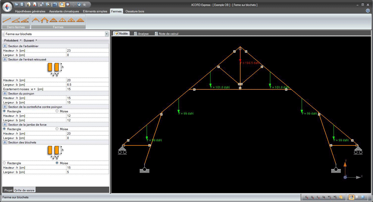
Task: Open Hypothèses générales ribbon tab
Action: [30, 11]
